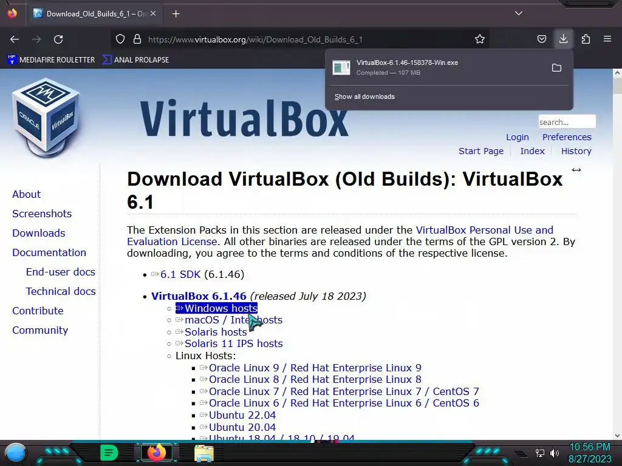
Task: Click the page scrollbar up arrow
Action: point(617,73)
